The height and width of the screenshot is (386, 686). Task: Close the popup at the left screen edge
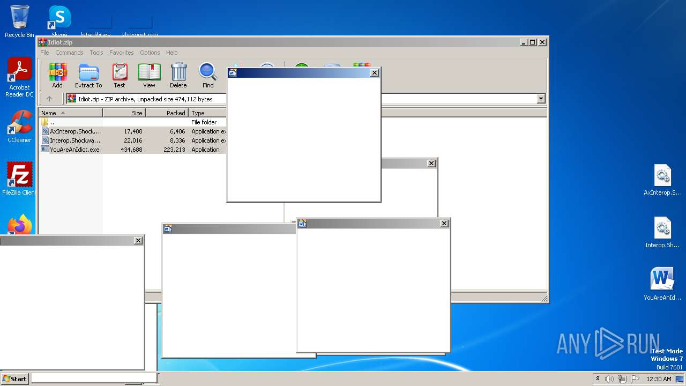click(138, 241)
